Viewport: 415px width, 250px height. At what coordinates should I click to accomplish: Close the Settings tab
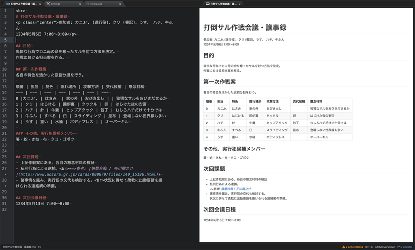point(79,3)
